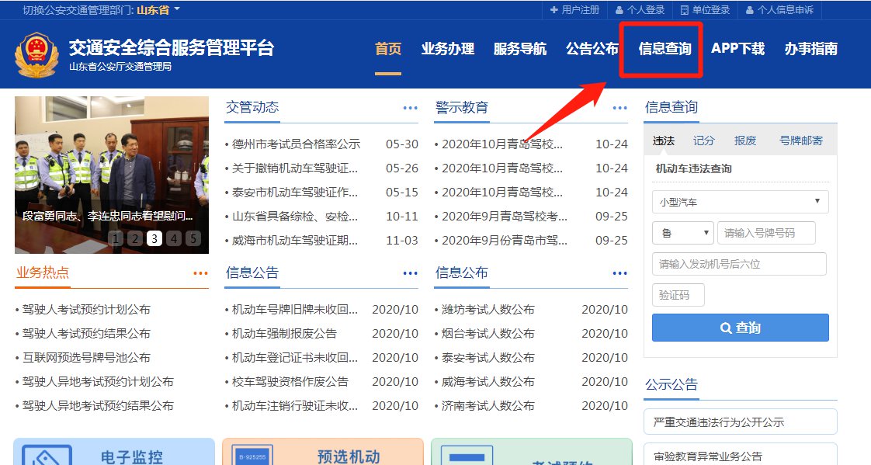Click the 预选机动 card icon
This screenshot has height=465, width=871.
pos(253,456)
